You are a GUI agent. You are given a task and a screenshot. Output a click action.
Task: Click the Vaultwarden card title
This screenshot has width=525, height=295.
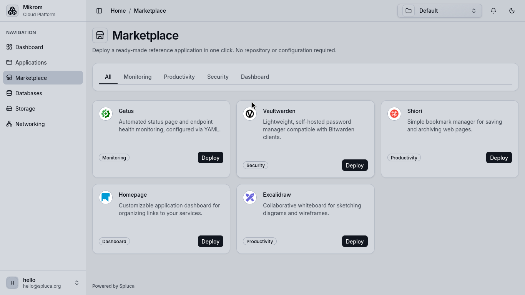[x=279, y=111]
